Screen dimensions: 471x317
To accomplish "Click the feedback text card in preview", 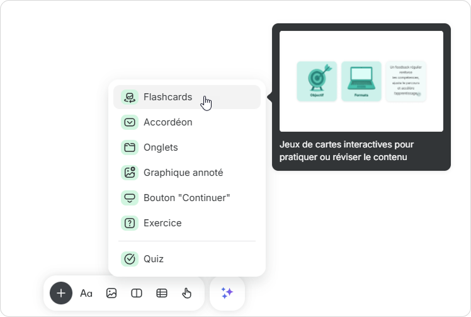I will 406,81.
